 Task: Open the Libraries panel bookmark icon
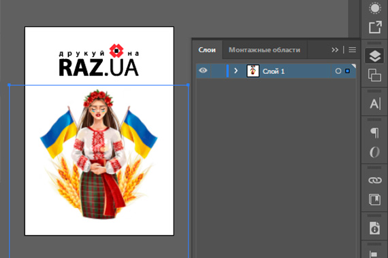pos(374,200)
